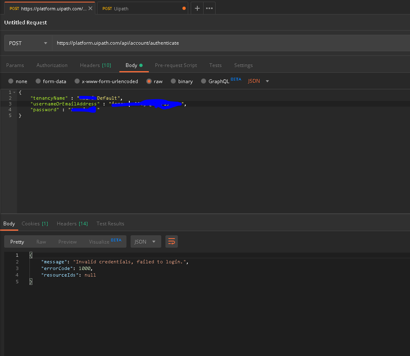Viewport: 410px width, 356px height.
Task: Click the "errorCode" key in response
Action: pos(57,268)
